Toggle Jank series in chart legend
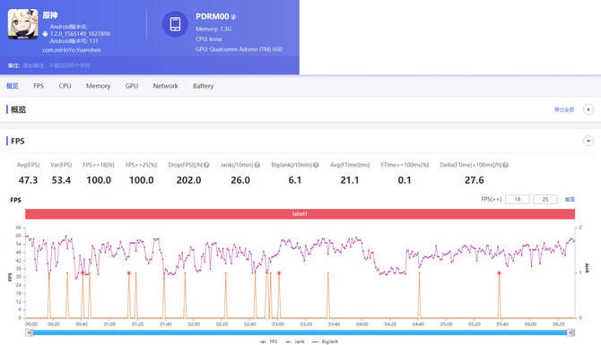This screenshot has height=345, width=601. pyautogui.click(x=295, y=341)
